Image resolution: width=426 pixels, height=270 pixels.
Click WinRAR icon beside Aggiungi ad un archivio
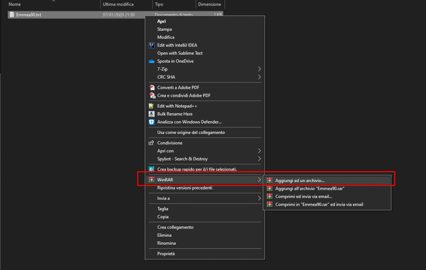click(270, 180)
